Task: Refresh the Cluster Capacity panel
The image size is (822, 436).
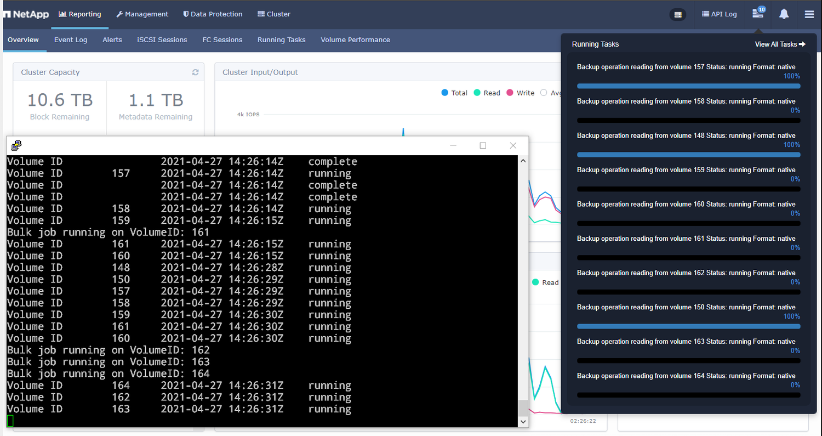Action: pos(195,72)
